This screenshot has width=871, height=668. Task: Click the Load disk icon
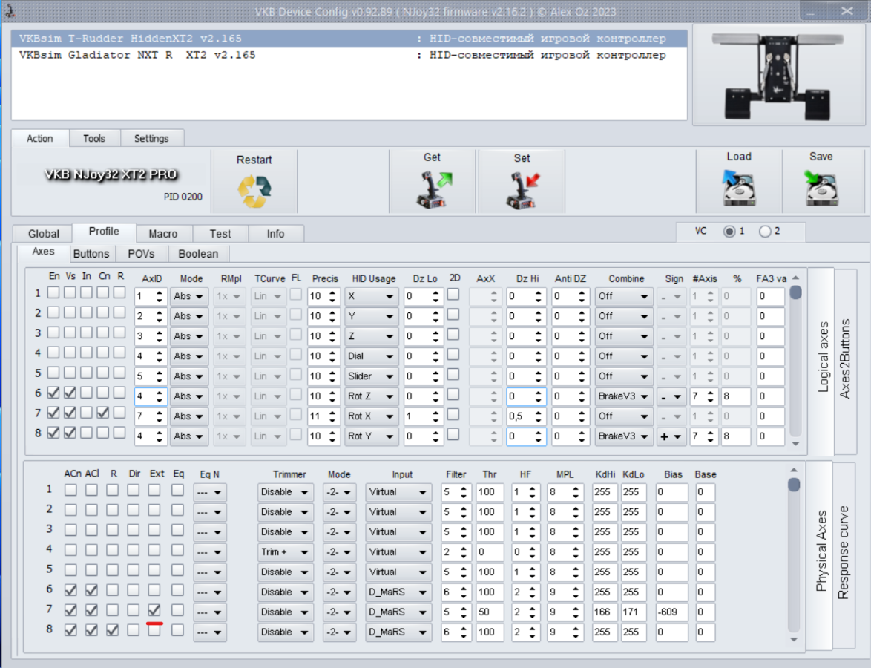[738, 189]
